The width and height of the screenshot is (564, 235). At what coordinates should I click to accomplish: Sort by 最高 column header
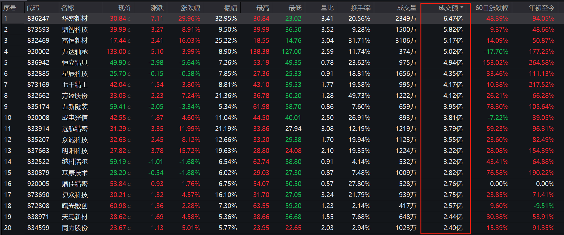tap(263, 8)
